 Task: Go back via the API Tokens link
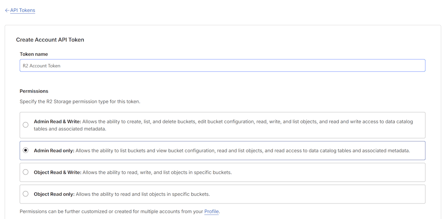[23, 10]
